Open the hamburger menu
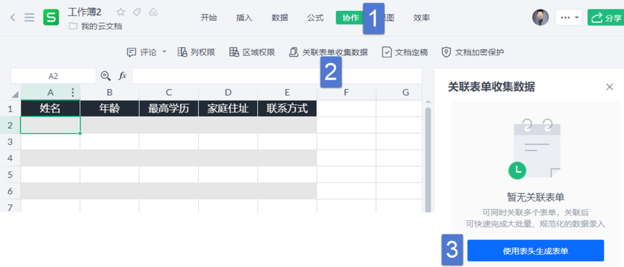The width and height of the screenshot is (624, 267). click(29, 17)
